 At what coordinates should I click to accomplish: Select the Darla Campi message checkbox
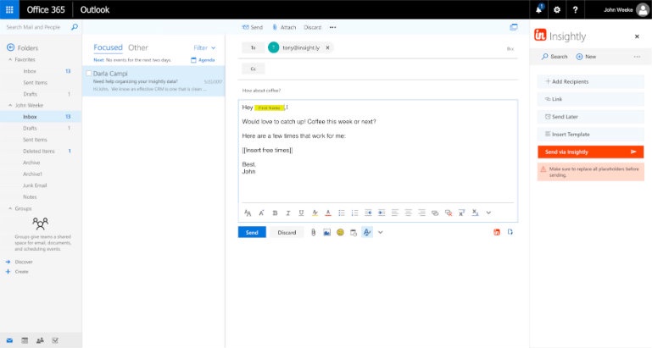pos(88,74)
